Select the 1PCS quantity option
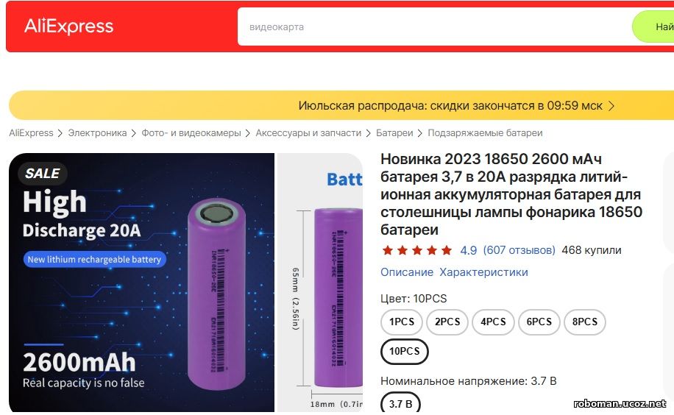This screenshot has height=415, width=674. point(402,322)
